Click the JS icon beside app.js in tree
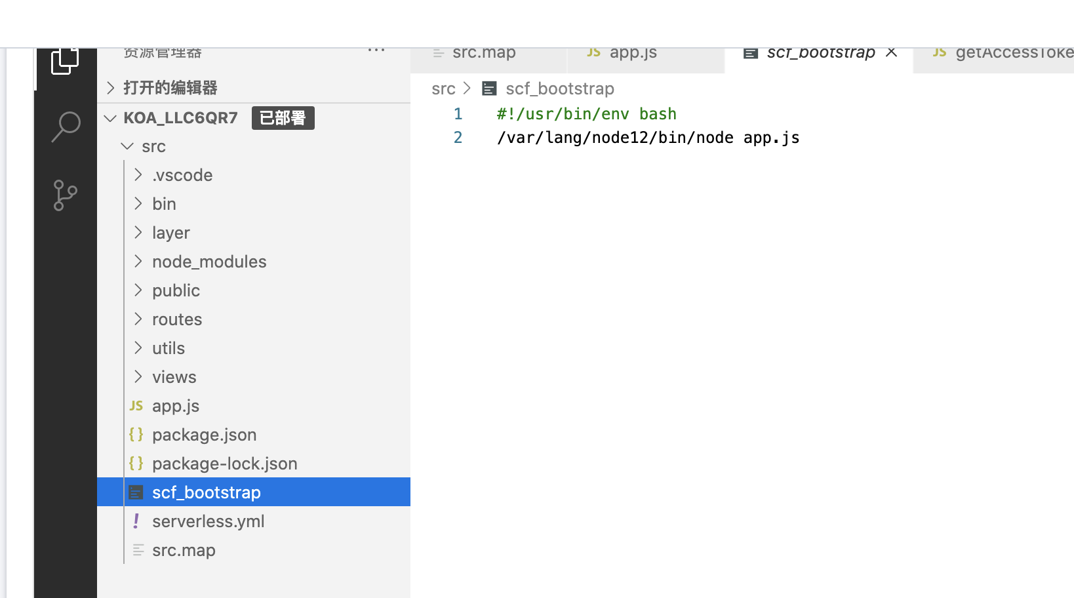 click(x=136, y=406)
